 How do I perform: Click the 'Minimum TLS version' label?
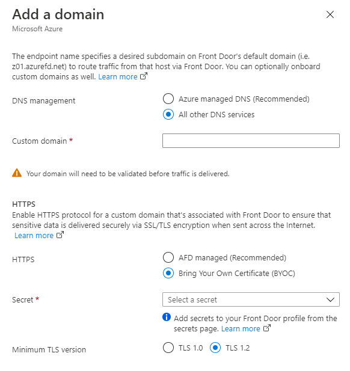[x=49, y=350]
